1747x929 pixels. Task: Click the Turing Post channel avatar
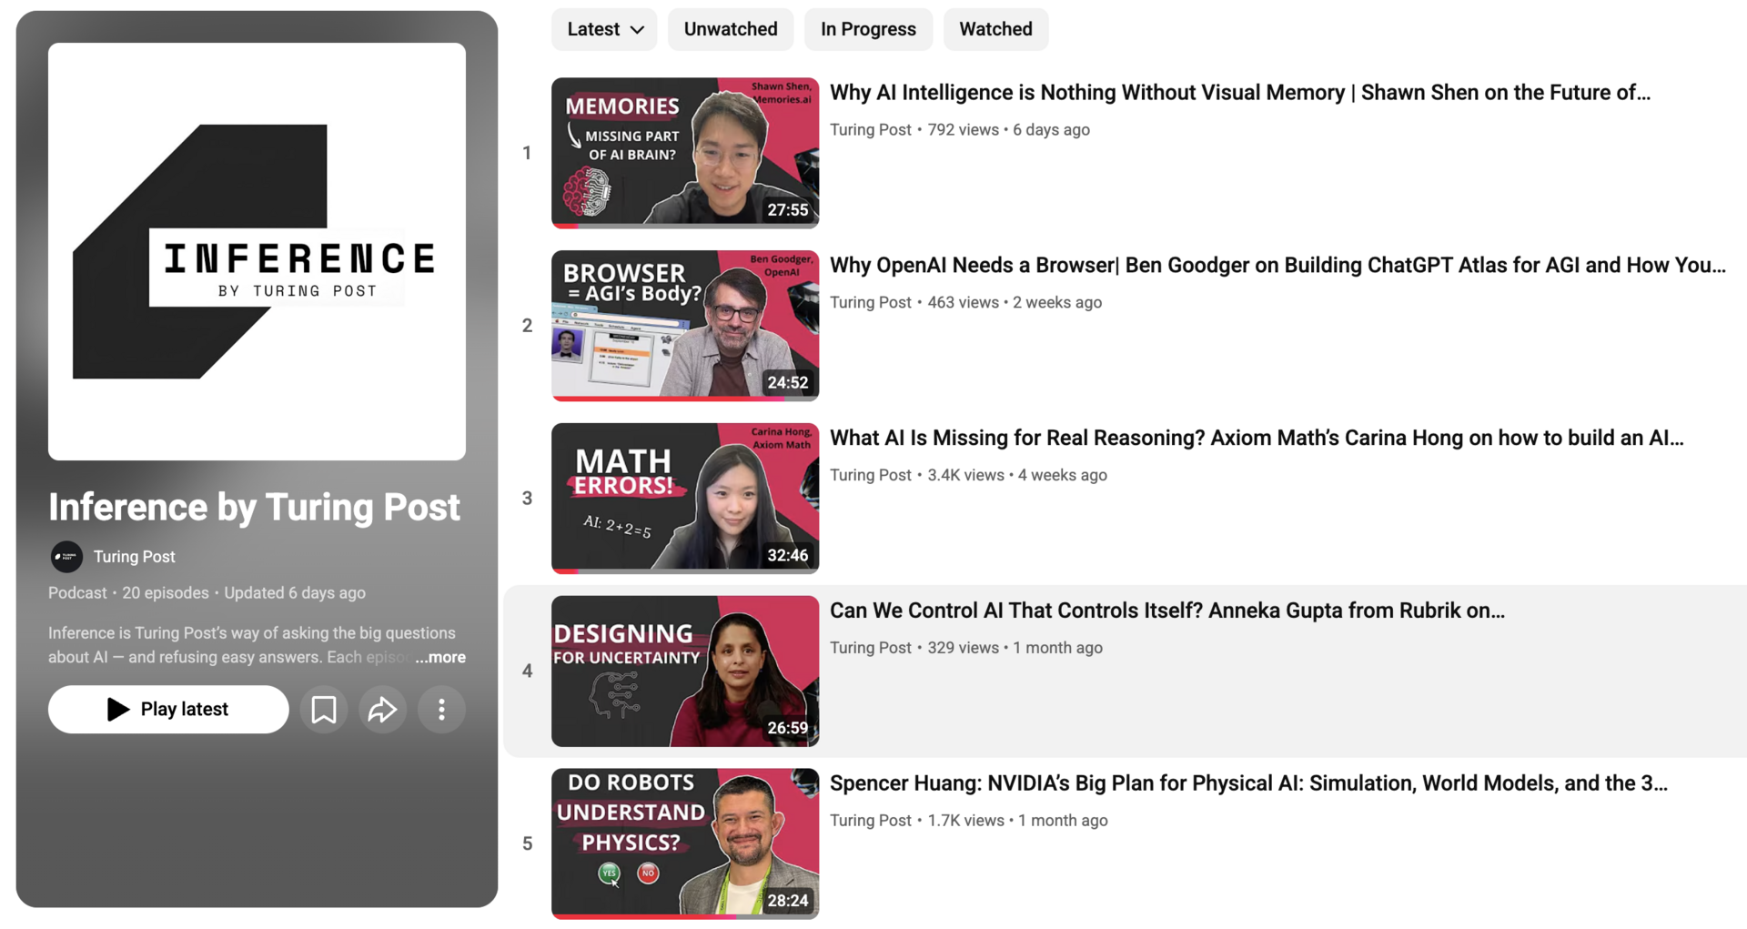tap(66, 556)
